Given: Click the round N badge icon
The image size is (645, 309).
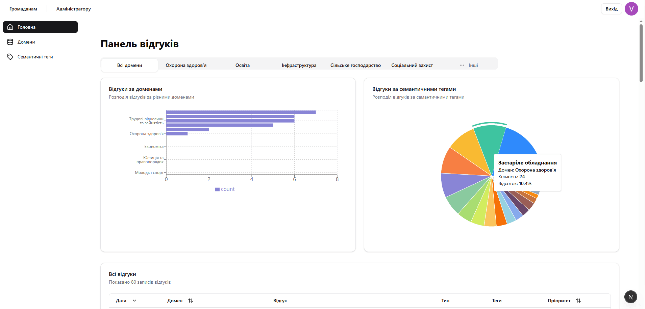Looking at the screenshot, I should (x=630, y=297).
